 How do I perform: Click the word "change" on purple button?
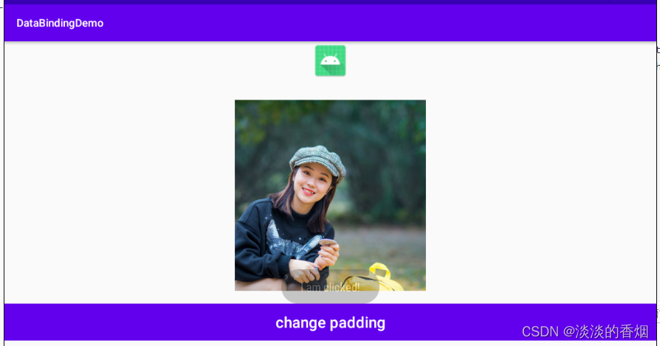[300, 323]
